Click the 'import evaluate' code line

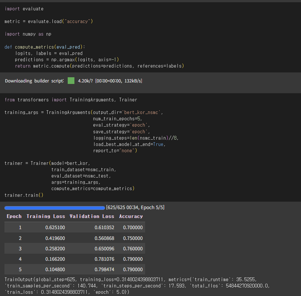(x=24, y=9)
